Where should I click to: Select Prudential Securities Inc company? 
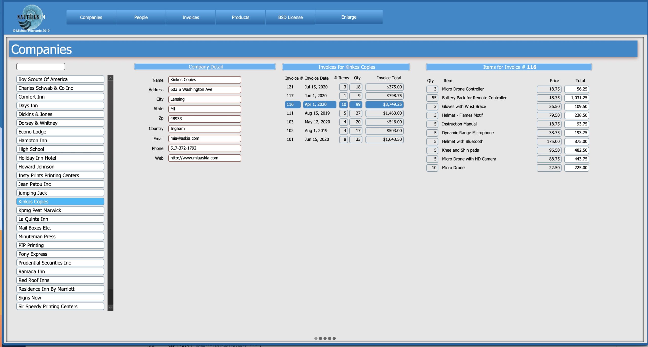(x=60, y=263)
